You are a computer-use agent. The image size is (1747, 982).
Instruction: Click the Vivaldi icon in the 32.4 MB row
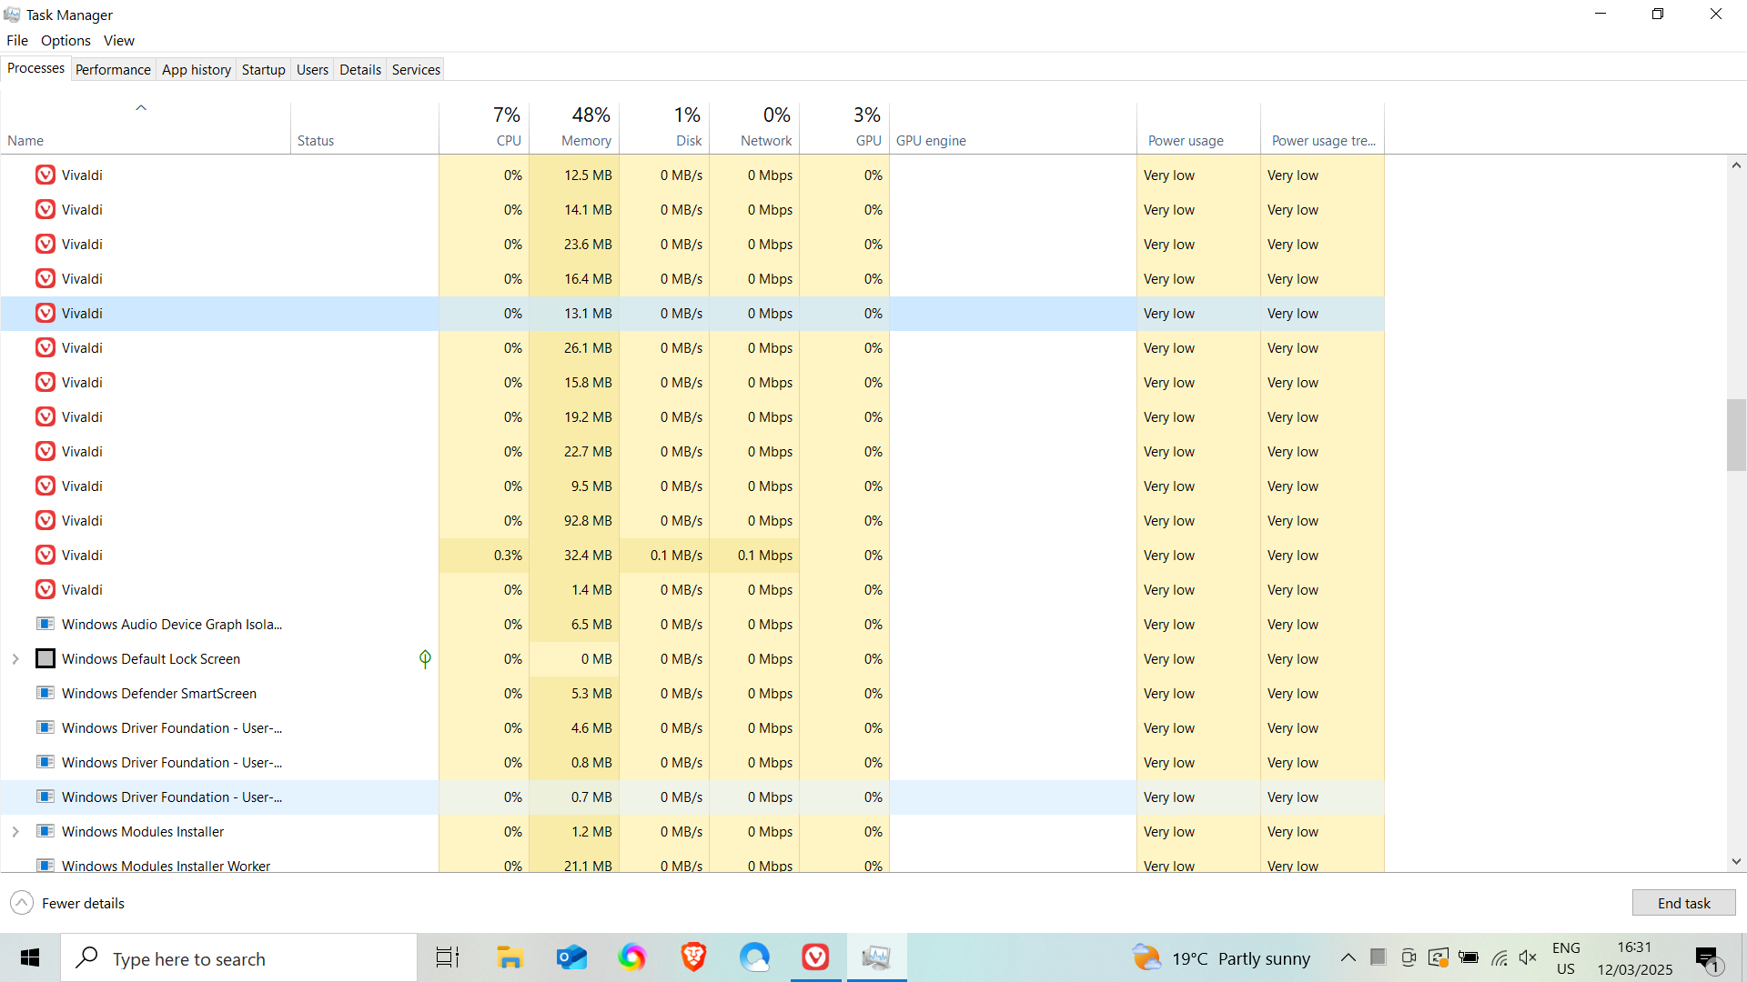coord(45,555)
